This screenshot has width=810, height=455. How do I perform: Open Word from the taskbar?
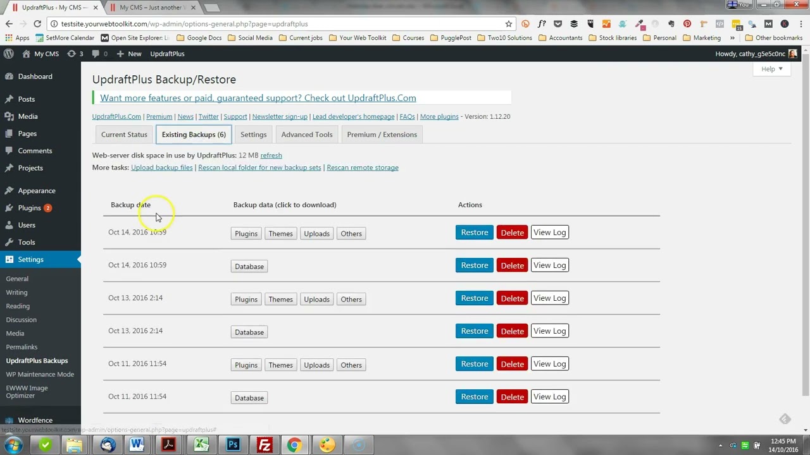tap(137, 445)
